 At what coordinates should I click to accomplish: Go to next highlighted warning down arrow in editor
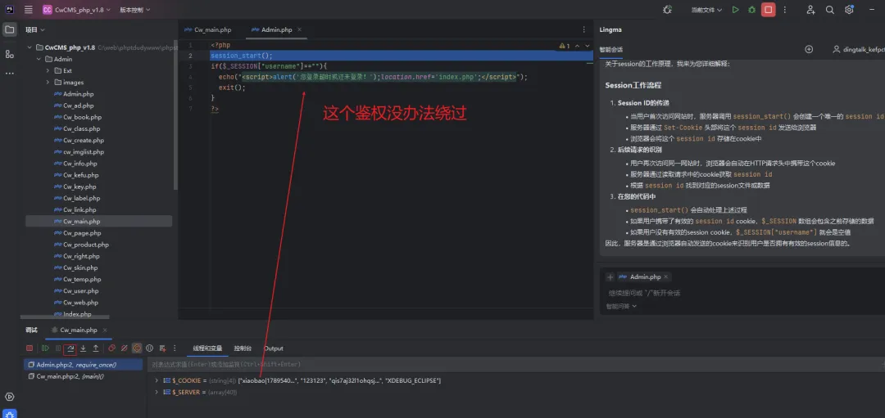click(587, 46)
